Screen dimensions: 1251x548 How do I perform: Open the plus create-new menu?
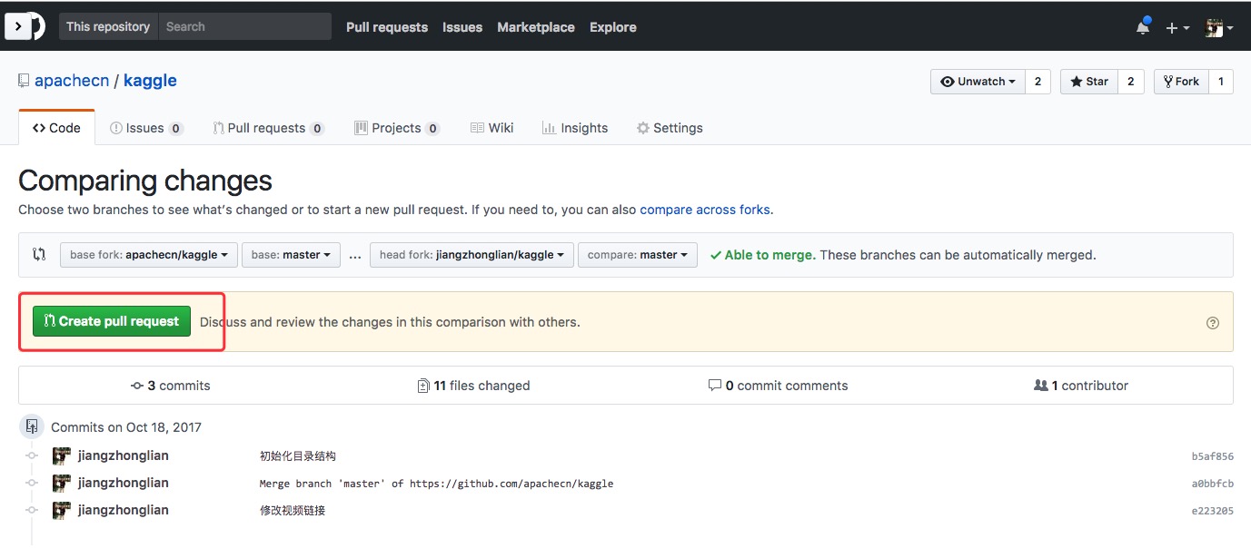coord(1177,28)
